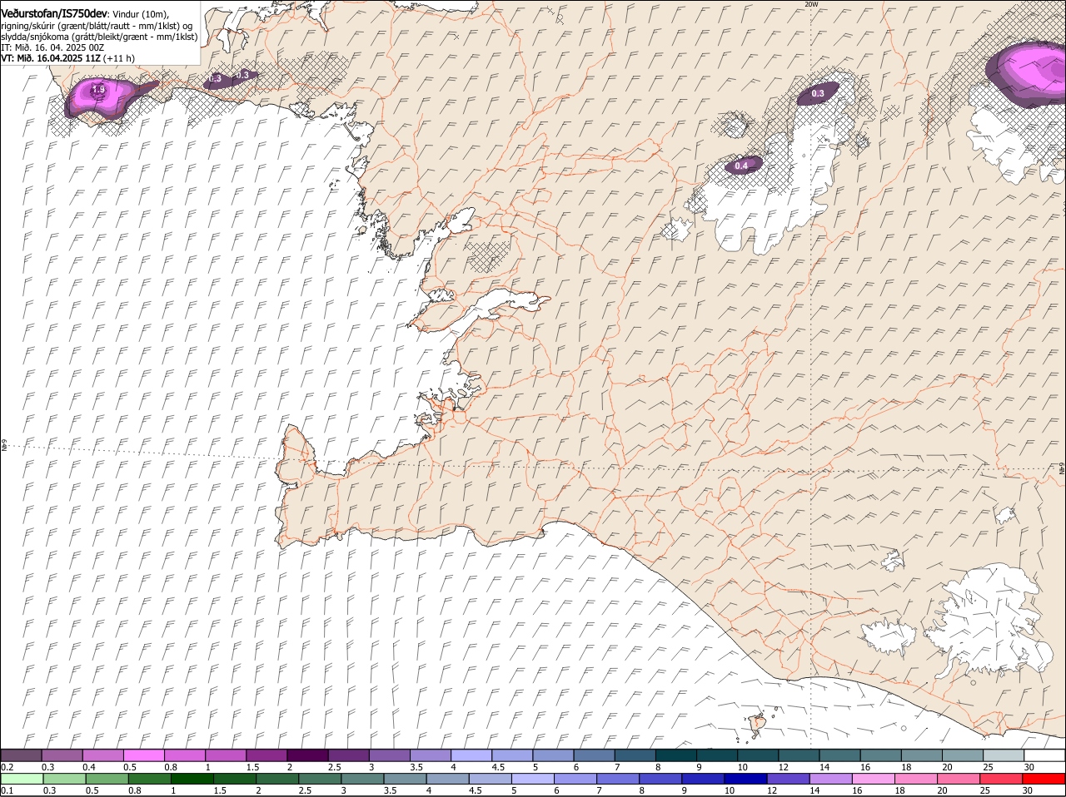Click the snow scale swatch between 0.3 and 0.4
Image resolution: width=1066 pixels, height=797 pixels.
(x=62, y=755)
